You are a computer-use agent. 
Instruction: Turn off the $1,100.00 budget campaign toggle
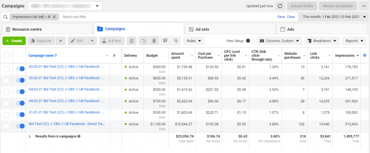[x=20, y=126]
